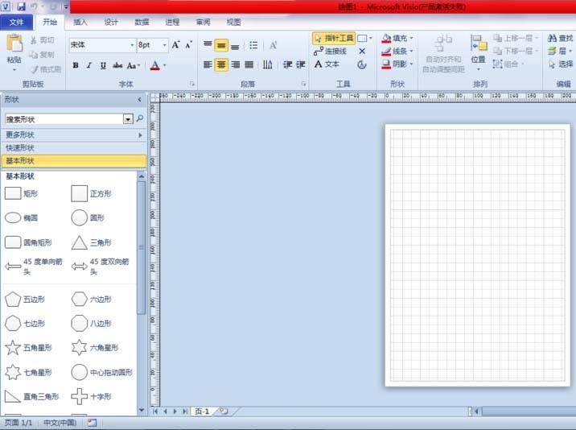Click the Cut (剪切) scissors icon

tap(34, 40)
